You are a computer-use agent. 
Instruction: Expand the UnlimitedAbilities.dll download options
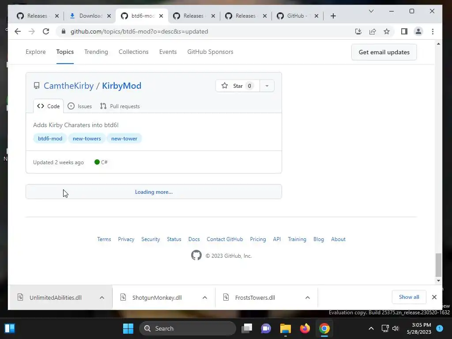pyautogui.click(x=102, y=298)
